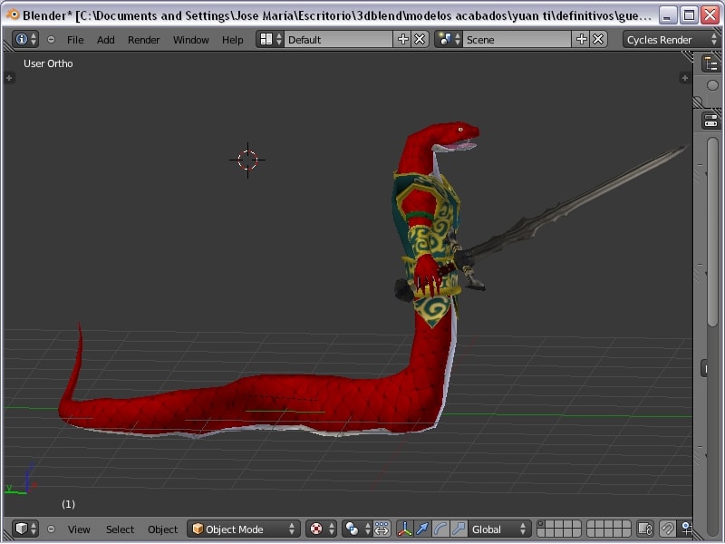
Task: Expand the tool shelf plus icon
Action: pyautogui.click(x=9, y=78)
